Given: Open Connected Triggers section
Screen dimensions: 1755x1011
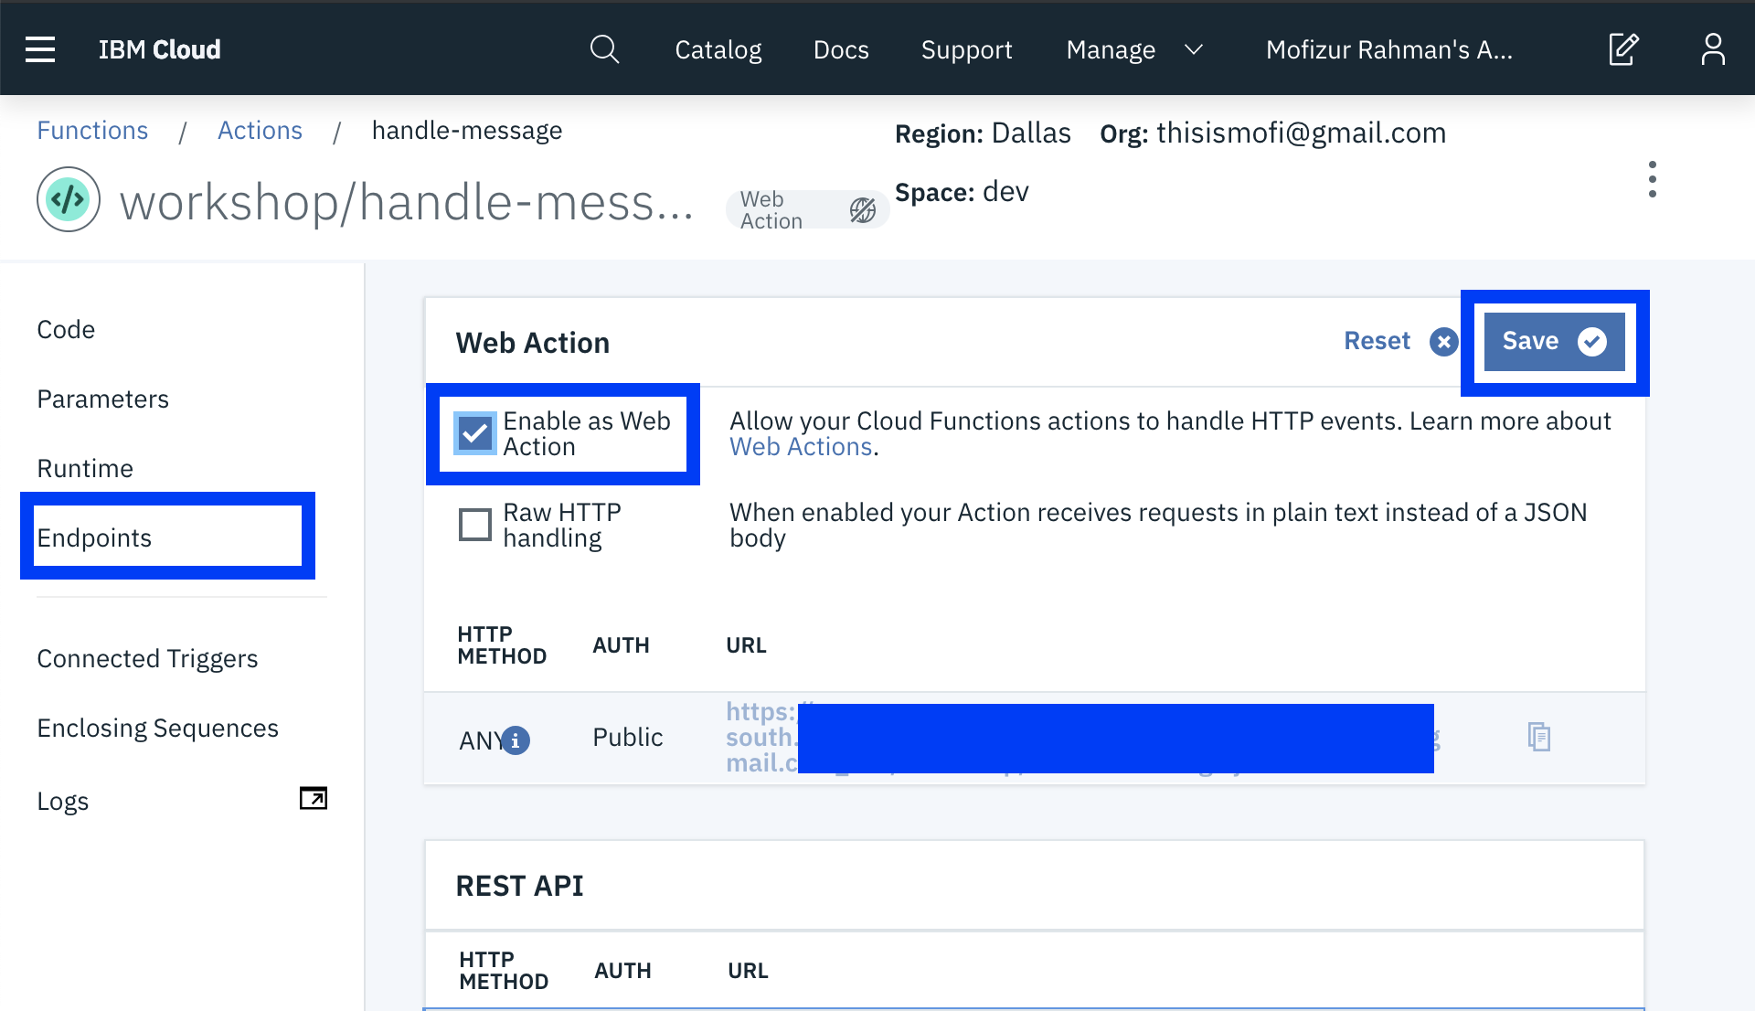Looking at the screenshot, I should coord(147,658).
